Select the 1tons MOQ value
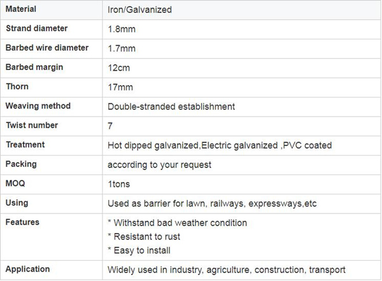Image resolution: width=382 pixels, height=281 pixels. (x=119, y=184)
